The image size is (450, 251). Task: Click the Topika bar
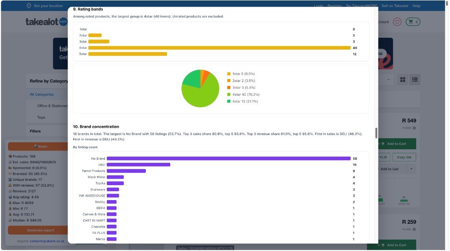pyautogui.click(x=116, y=183)
